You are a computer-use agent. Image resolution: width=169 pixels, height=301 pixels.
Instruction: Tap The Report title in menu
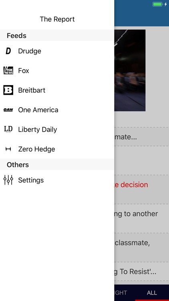pyautogui.click(x=57, y=19)
